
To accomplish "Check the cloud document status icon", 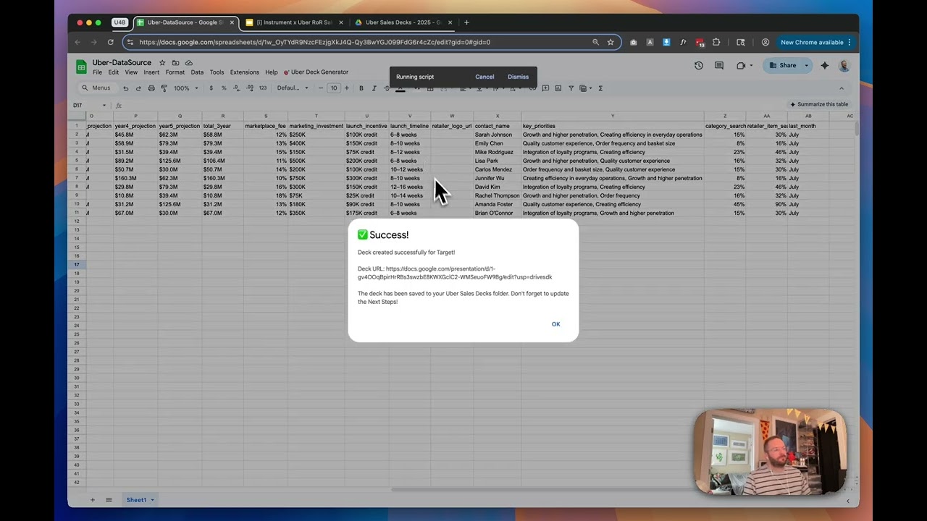I will tap(189, 63).
